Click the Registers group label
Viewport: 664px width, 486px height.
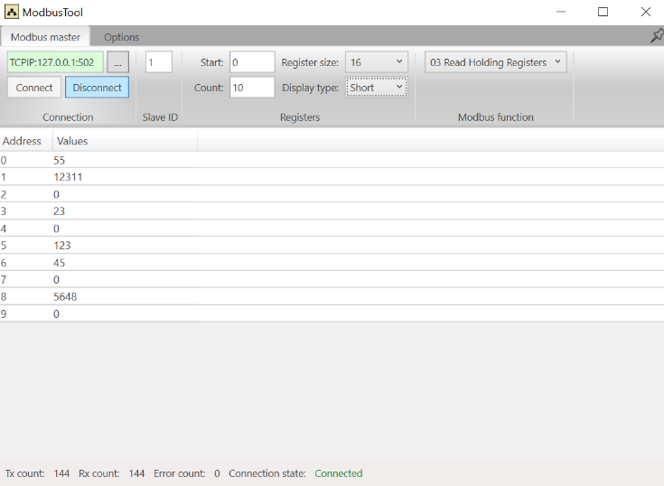pos(300,117)
